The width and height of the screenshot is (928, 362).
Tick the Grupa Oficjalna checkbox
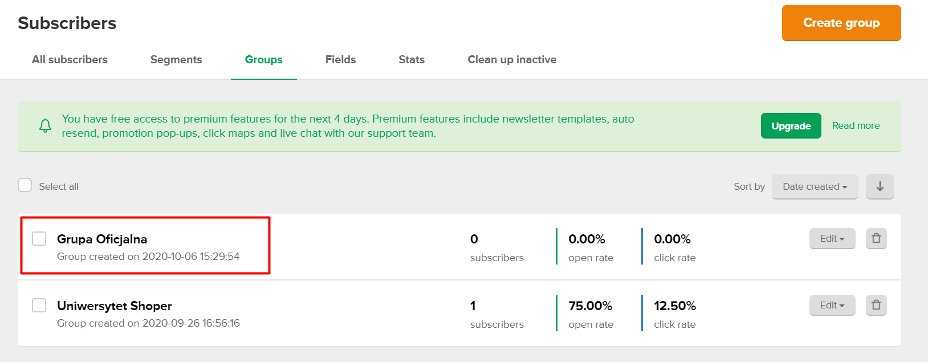pos(39,238)
